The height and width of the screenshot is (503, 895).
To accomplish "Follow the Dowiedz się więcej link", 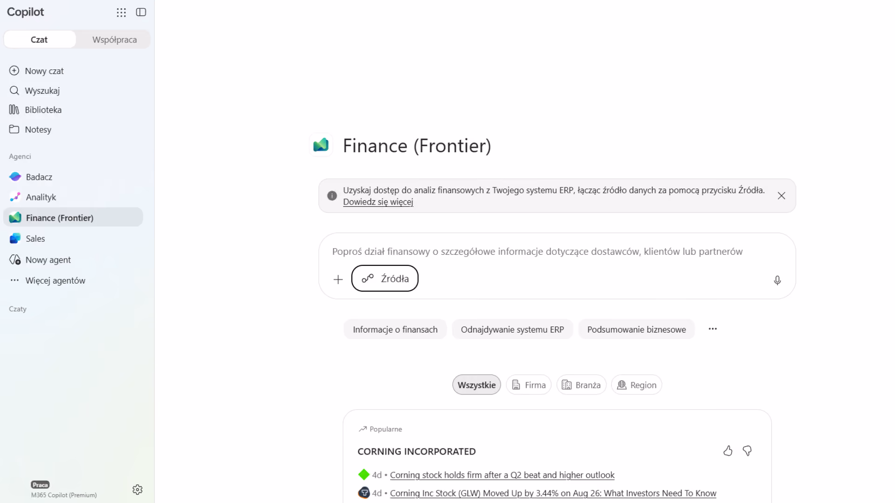I will pos(378,202).
